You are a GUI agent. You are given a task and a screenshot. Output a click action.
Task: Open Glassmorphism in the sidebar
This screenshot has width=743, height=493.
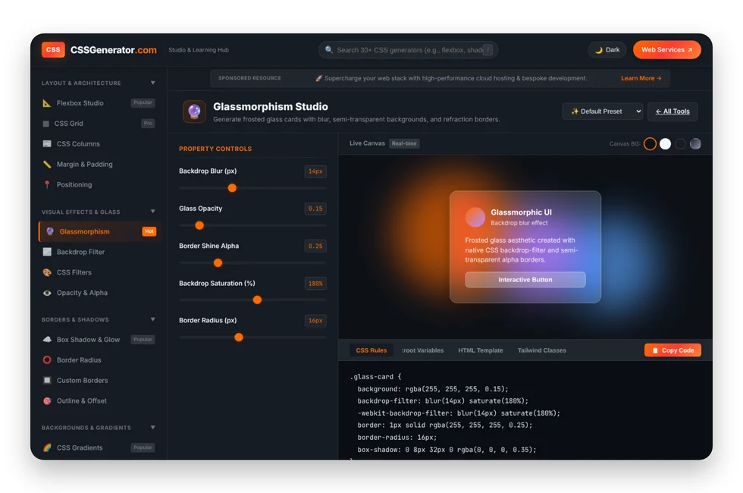[99, 231]
